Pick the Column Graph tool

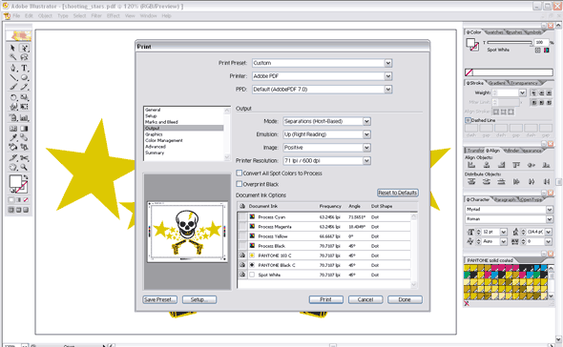coord(24,117)
